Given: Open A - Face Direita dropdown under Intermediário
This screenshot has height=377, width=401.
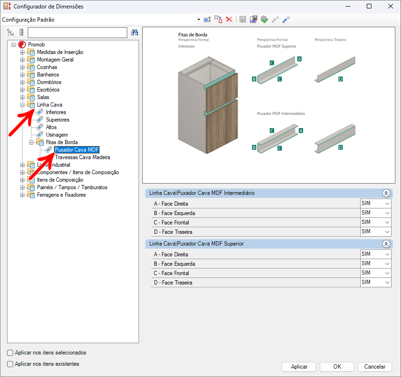Looking at the screenshot, I should click(x=387, y=204).
